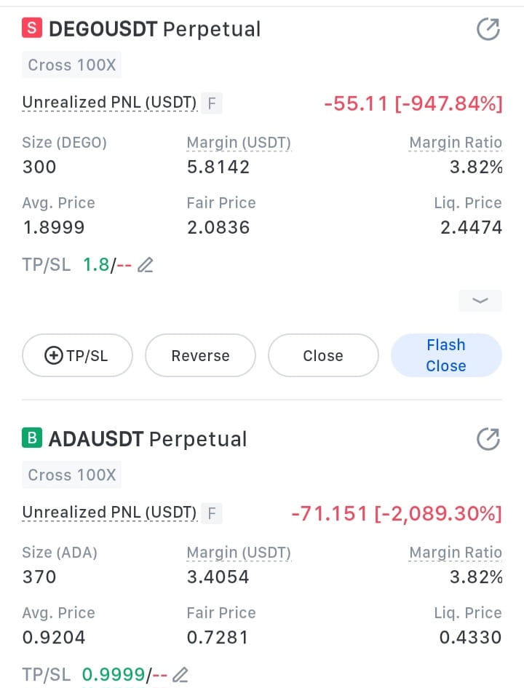Open ADAUSDT Perpetual contract title
524x688 pixels.
(x=148, y=439)
